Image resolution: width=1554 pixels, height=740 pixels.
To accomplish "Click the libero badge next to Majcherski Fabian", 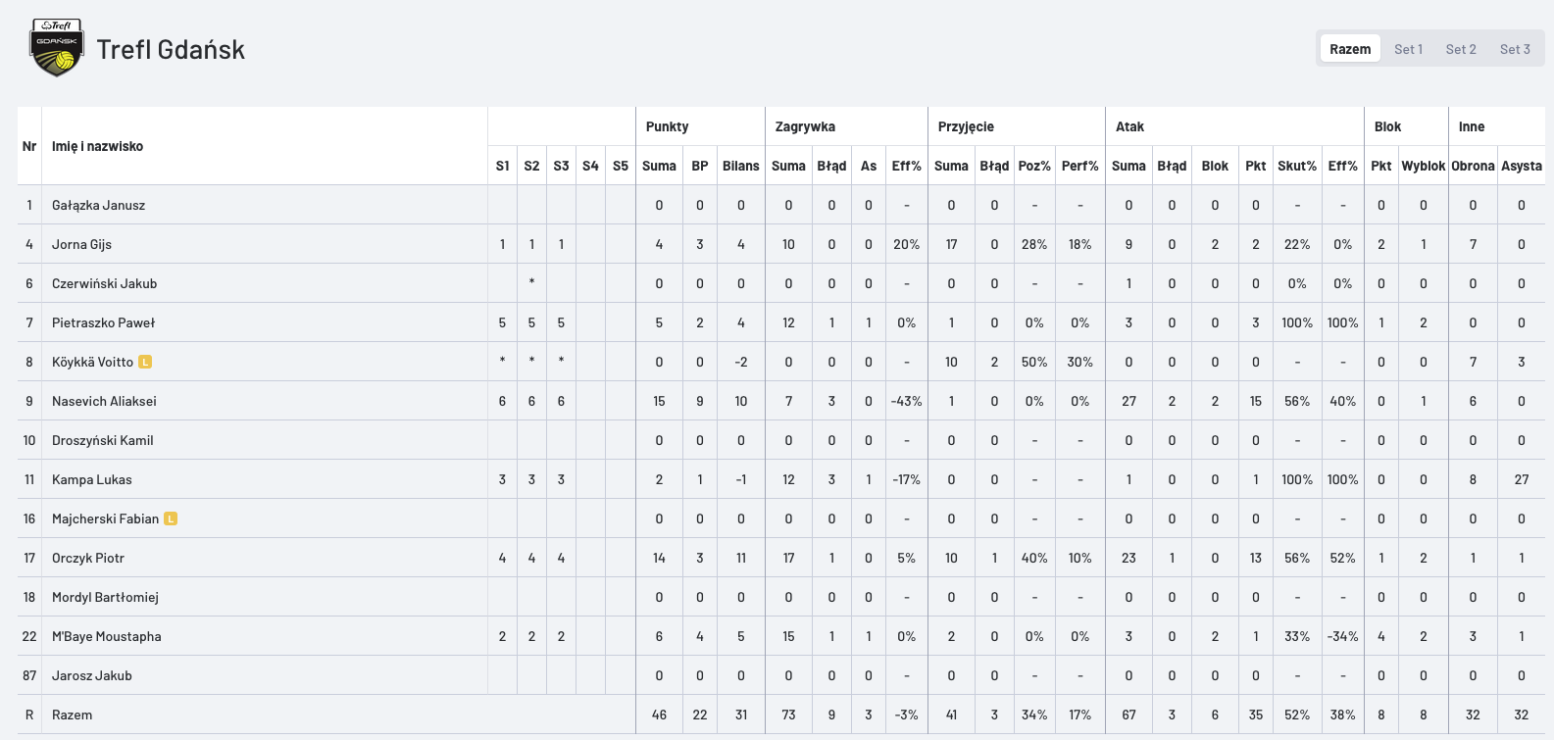I will point(171,518).
